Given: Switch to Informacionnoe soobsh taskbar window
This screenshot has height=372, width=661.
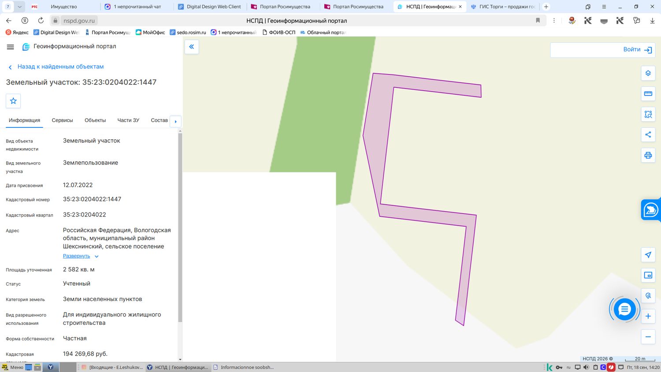Looking at the screenshot, I should pos(244,367).
